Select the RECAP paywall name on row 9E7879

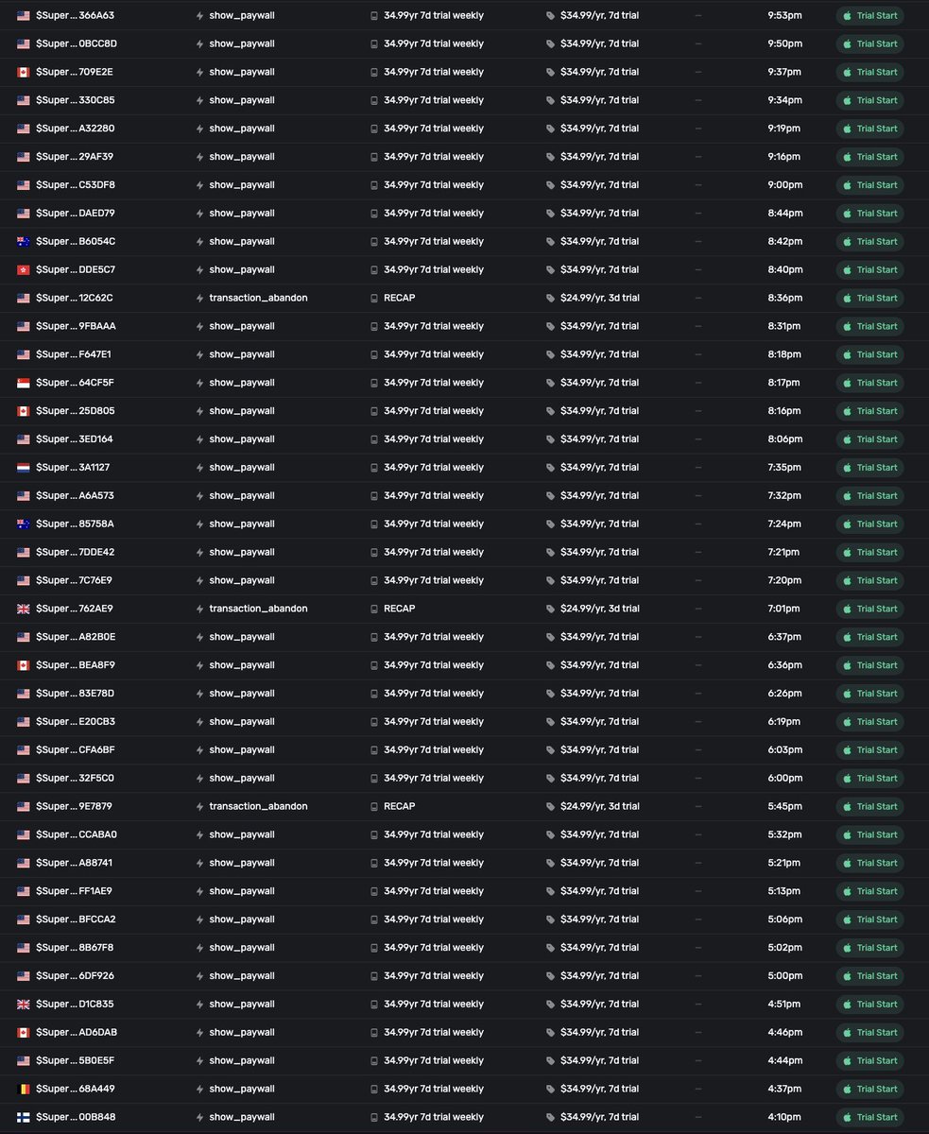(399, 806)
